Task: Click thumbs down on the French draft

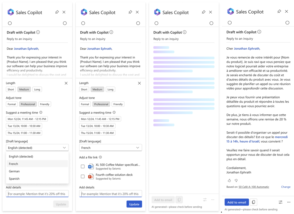Action: pyautogui.click(x=236, y=180)
